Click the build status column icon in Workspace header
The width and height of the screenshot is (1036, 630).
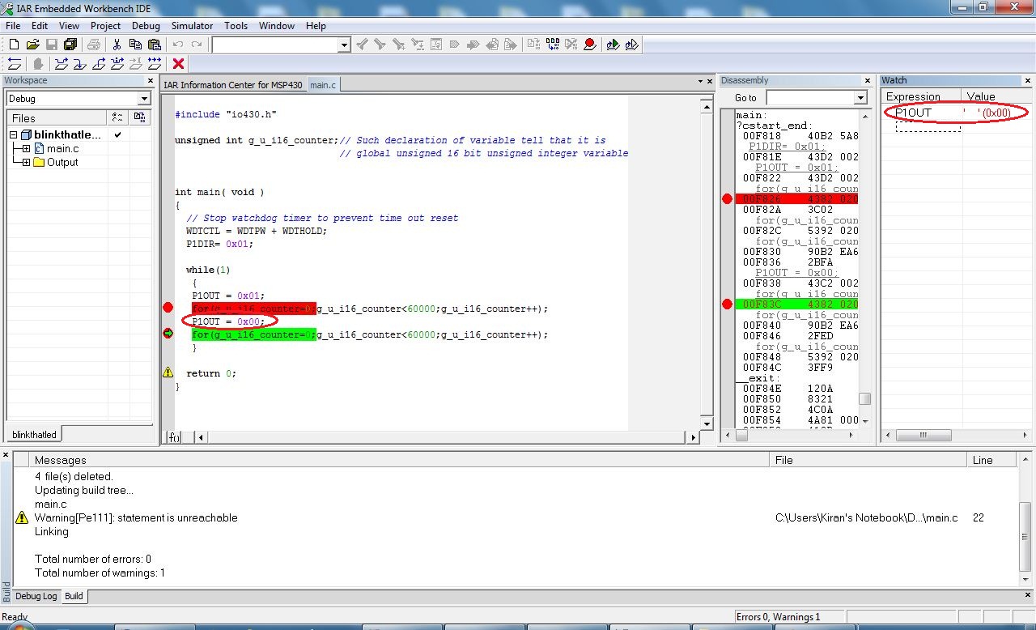(141, 117)
